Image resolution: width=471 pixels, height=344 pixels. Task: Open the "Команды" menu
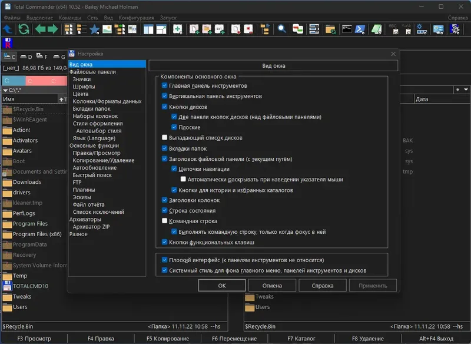pyautogui.click(x=70, y=18)
